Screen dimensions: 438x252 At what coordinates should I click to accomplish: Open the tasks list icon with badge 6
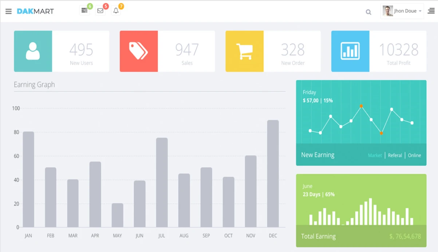tap(84, 11)
